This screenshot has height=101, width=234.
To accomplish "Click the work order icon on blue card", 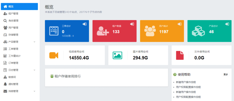I will click(54, 31).
